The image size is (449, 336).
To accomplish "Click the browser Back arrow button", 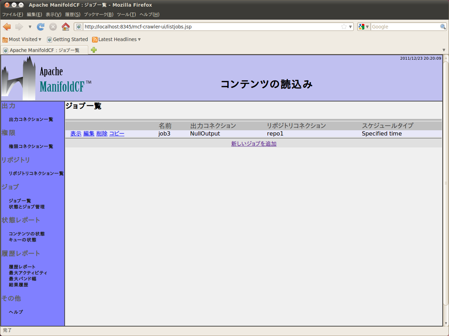I will click(x=7, y=27).
